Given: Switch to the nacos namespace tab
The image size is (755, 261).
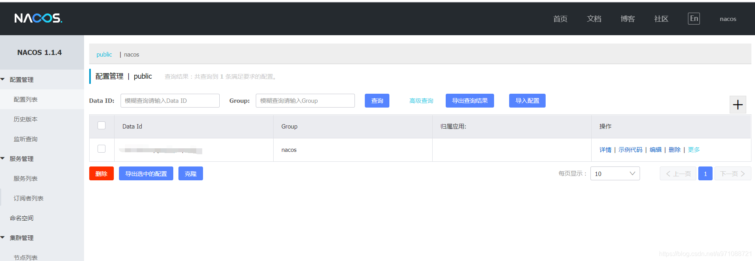Looking at the screenshot, I should tap(131, 55).
